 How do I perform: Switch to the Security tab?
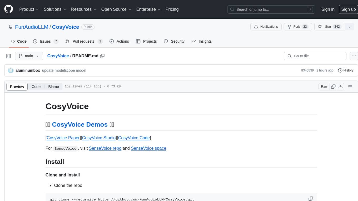[x=174, y=41]
